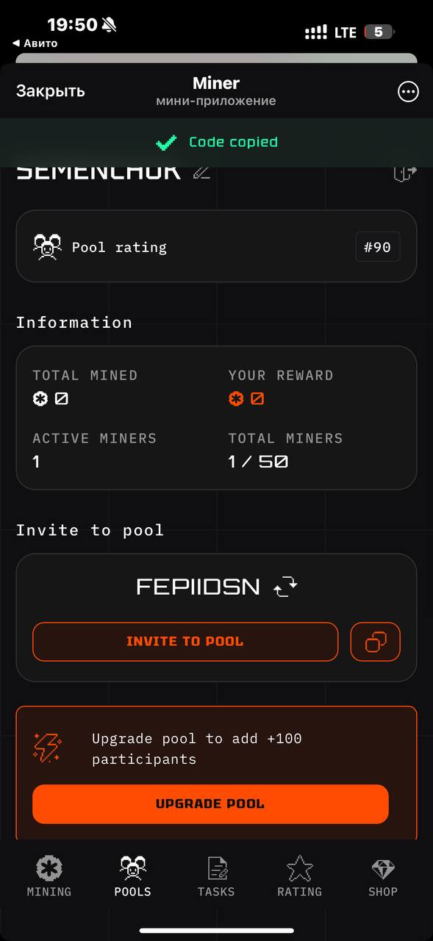The width and height of the screenshot is (433, 941).
Task: Tap the leave pool door icon
Action: [405, 173]
